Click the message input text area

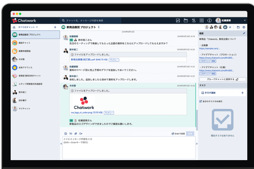click(129, 148)
